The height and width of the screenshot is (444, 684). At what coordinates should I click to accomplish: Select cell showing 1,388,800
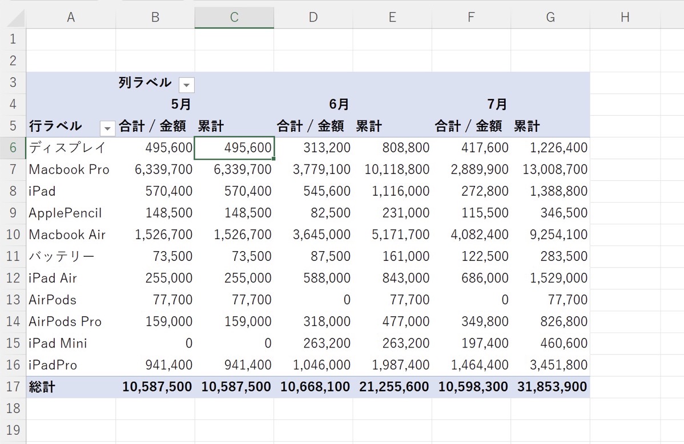tap(550, 192)
